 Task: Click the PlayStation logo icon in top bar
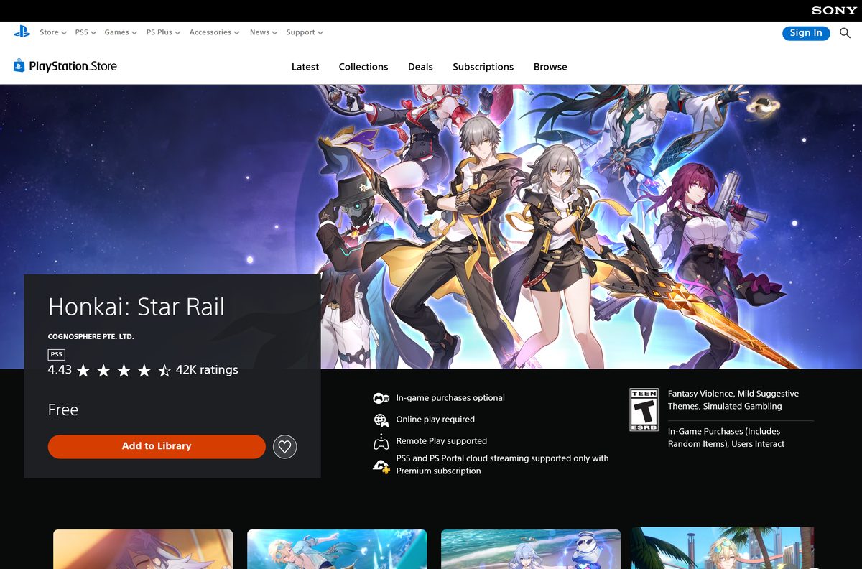coord(22,32)
